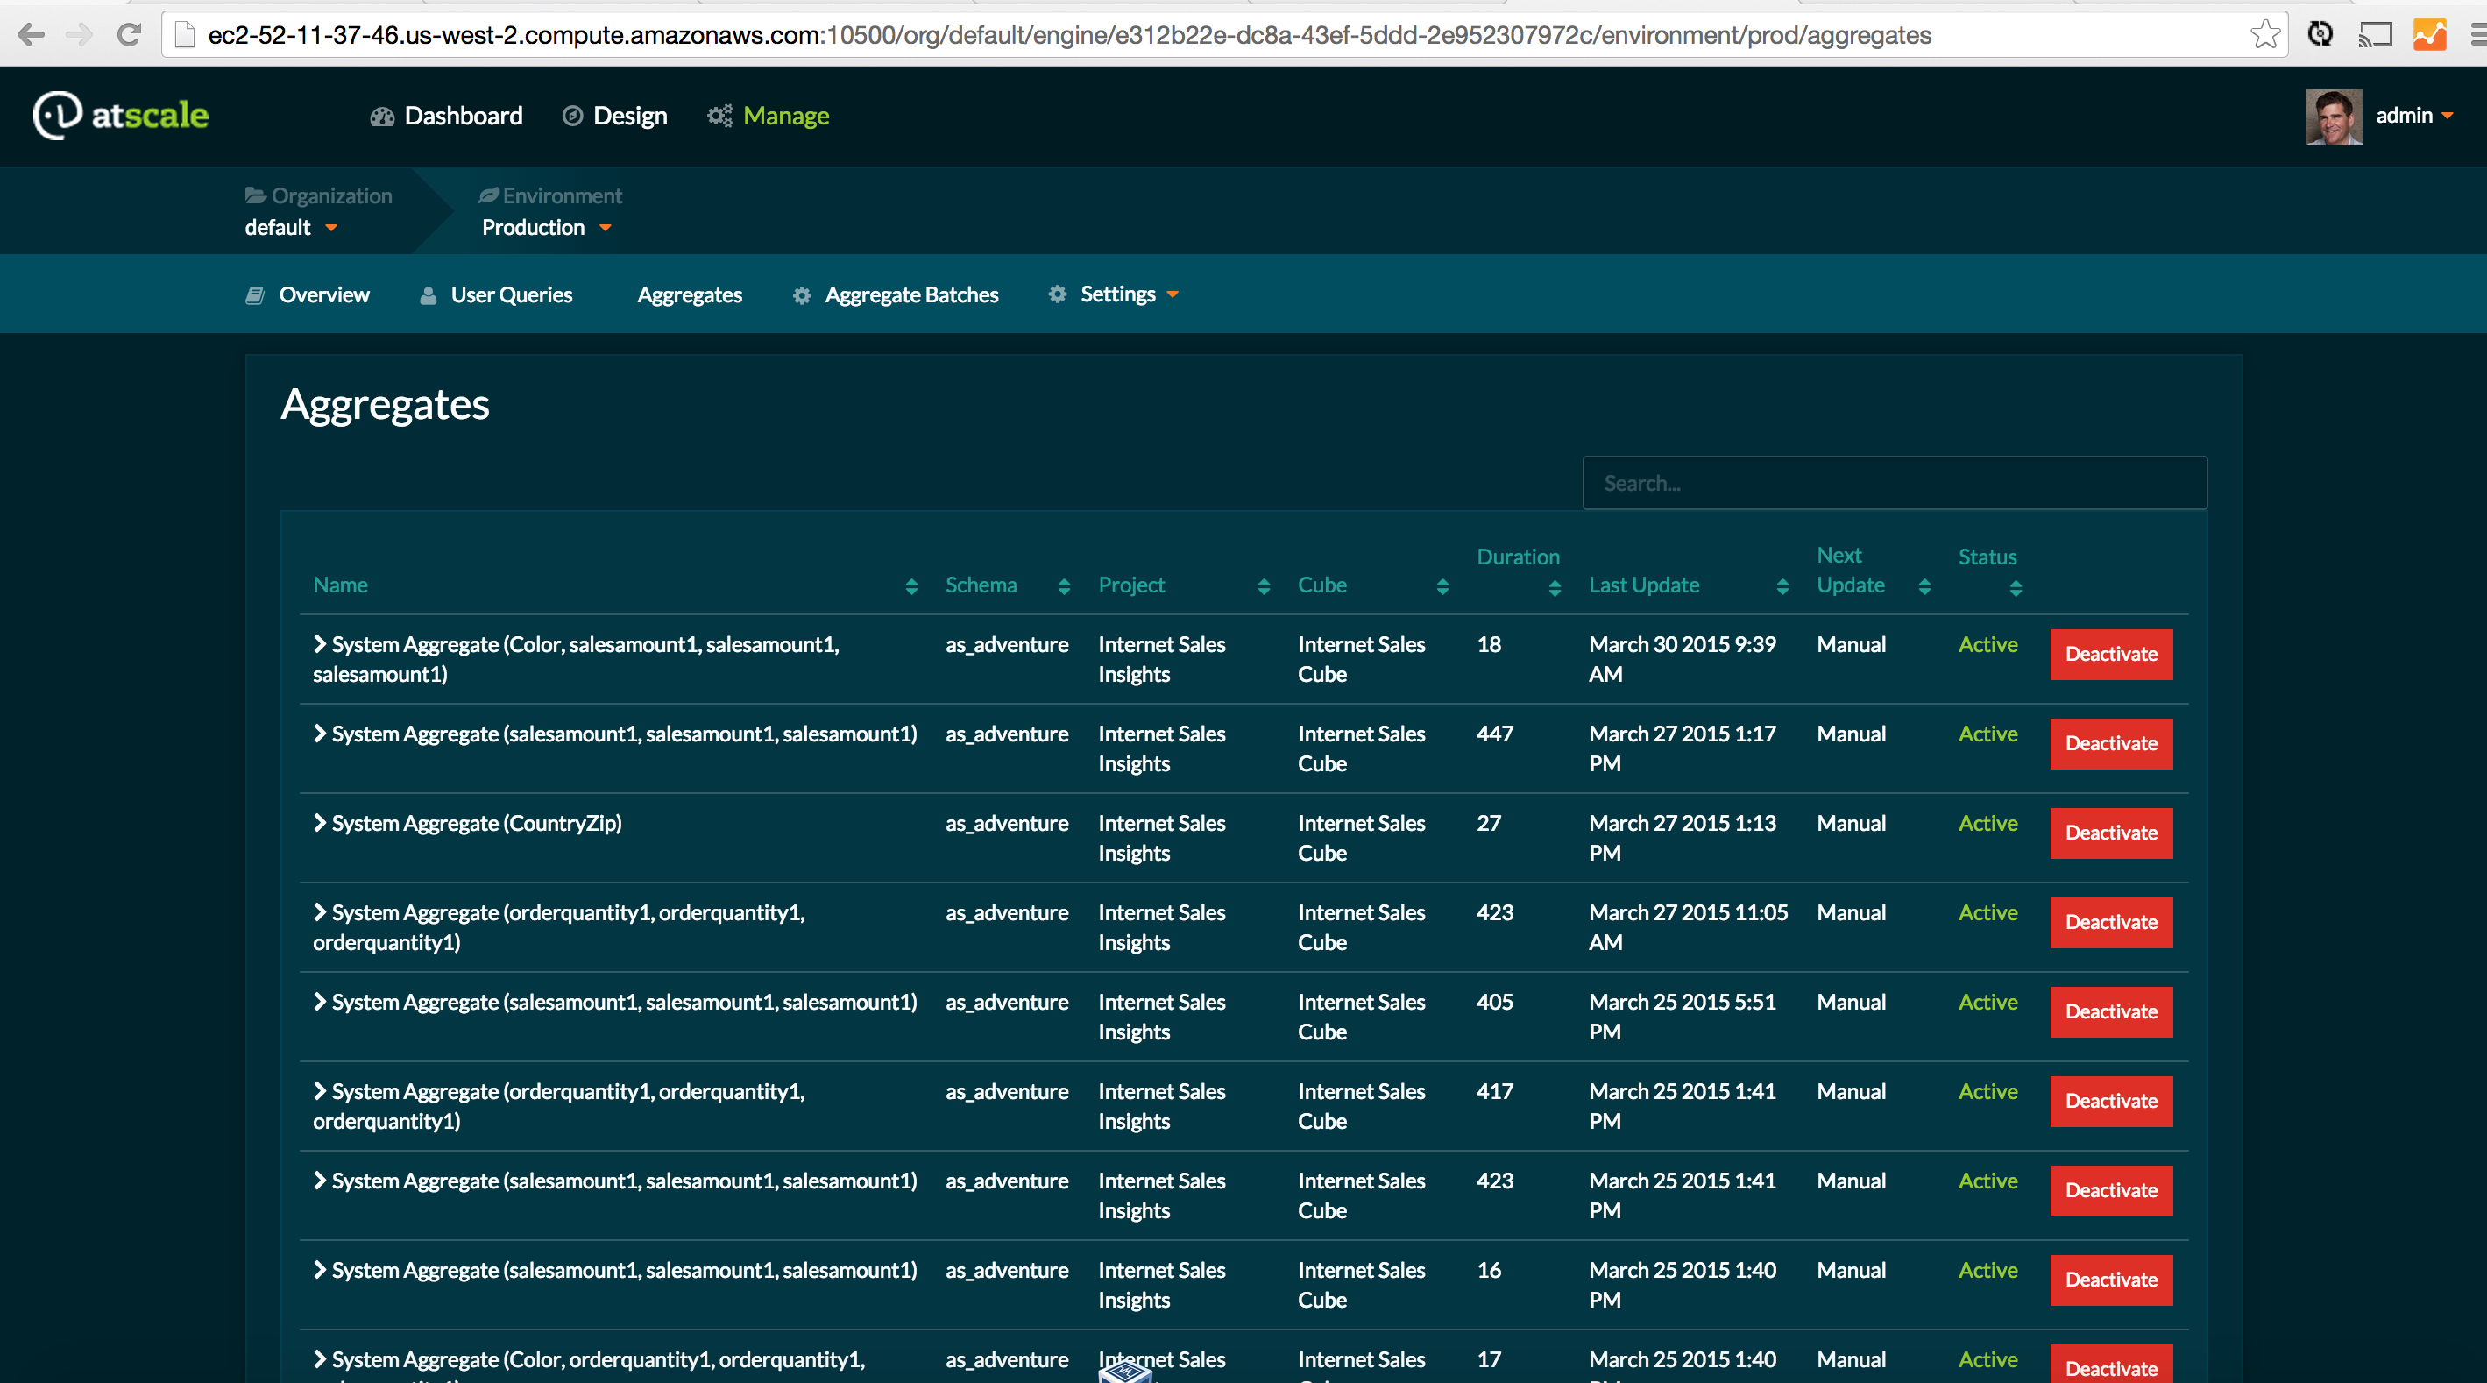This screenshot has width=2487, height=1383.
Task: Open the Aggregate Batches tab
Action: click(910, 294)
